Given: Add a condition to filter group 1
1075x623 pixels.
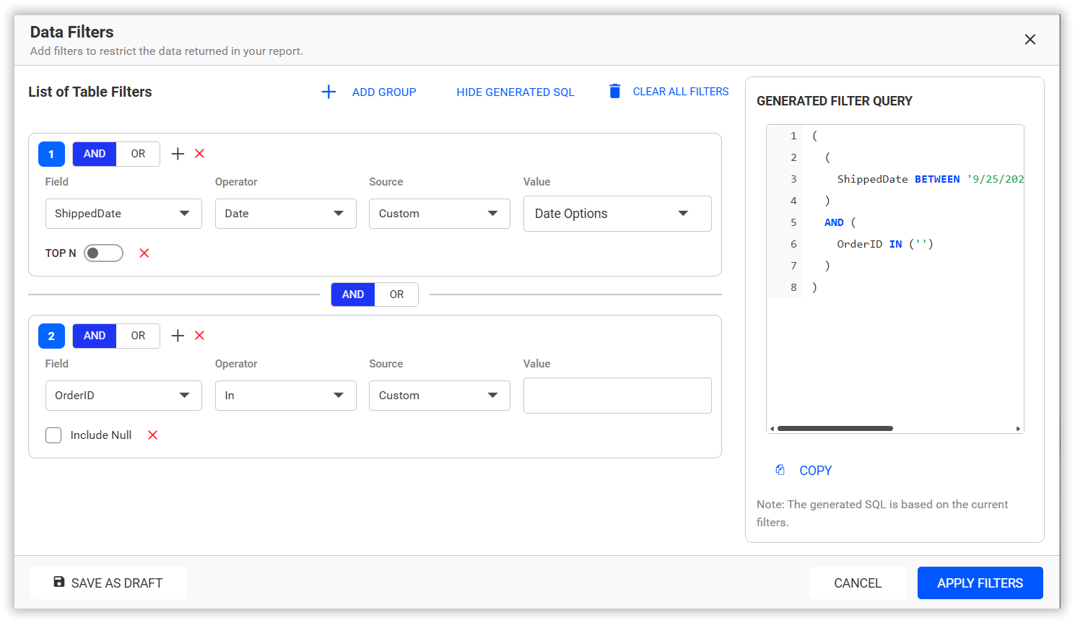Looking at the screenshot, I should (x=178, y=154).
